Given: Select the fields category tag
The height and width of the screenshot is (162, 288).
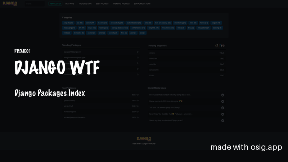Looking at the screenshot, I should (67, 33).
